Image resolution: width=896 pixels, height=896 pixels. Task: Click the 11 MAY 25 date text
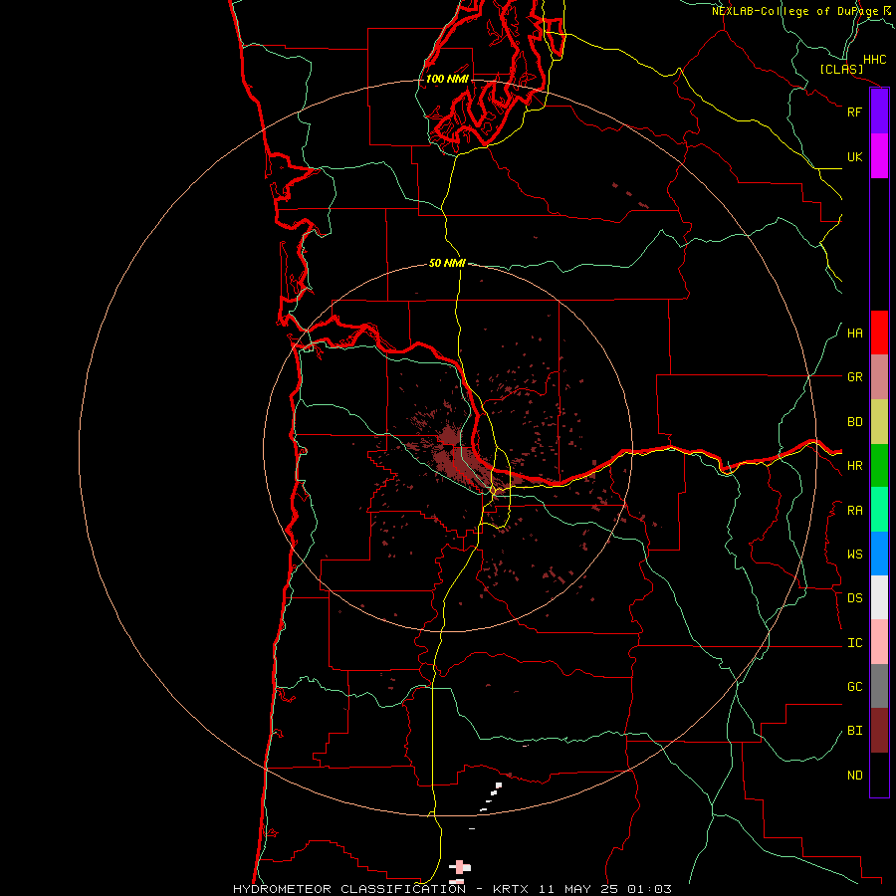tap(577, 889)
